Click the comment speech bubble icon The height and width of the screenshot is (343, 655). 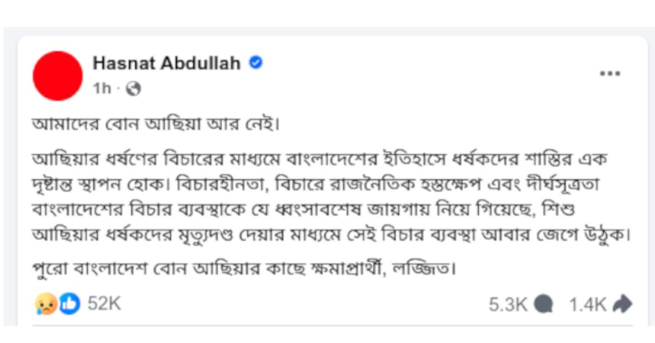pos(543,304)
